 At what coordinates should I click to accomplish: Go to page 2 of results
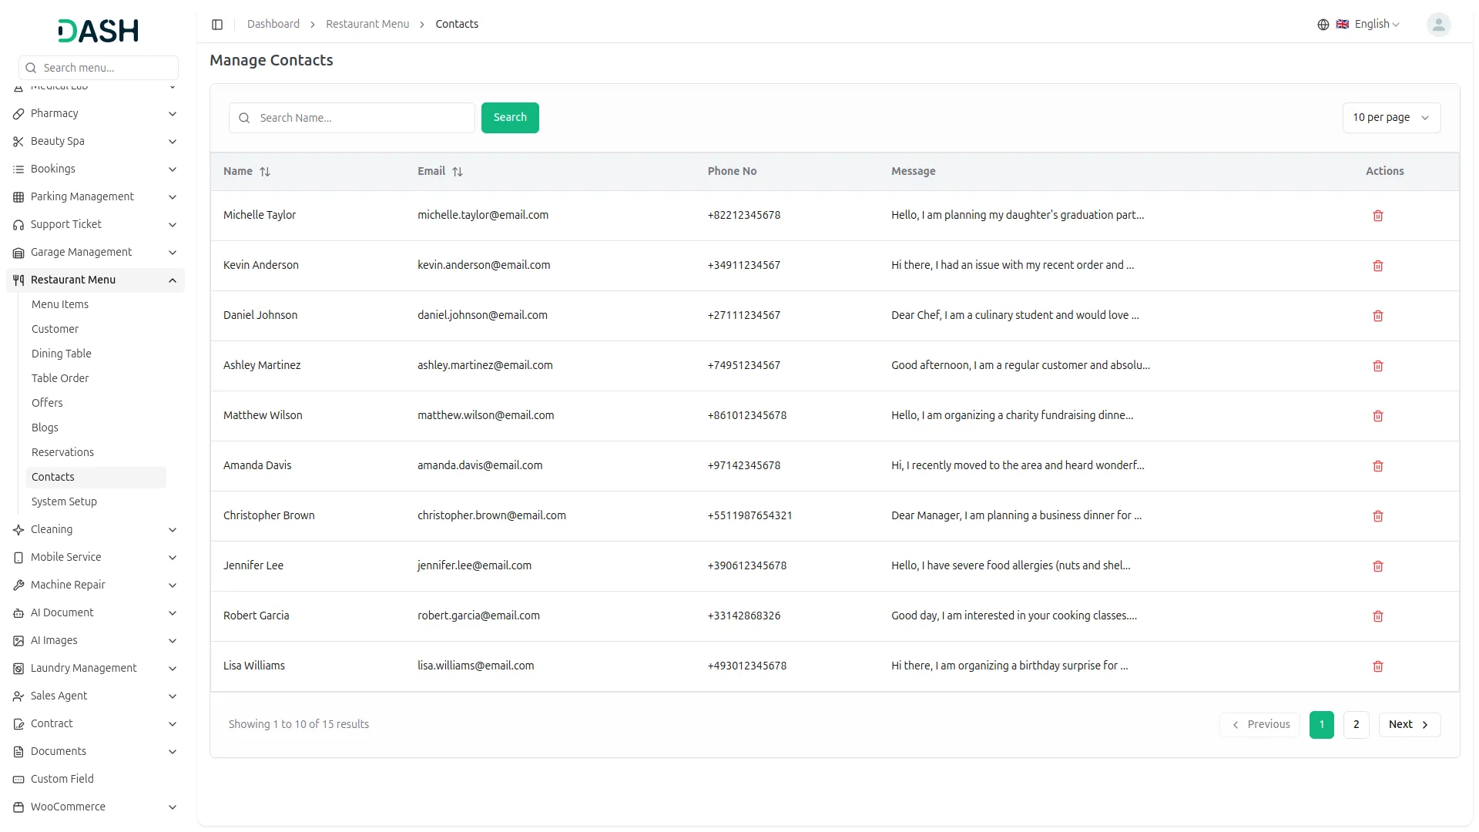(x=1356, y=724)
